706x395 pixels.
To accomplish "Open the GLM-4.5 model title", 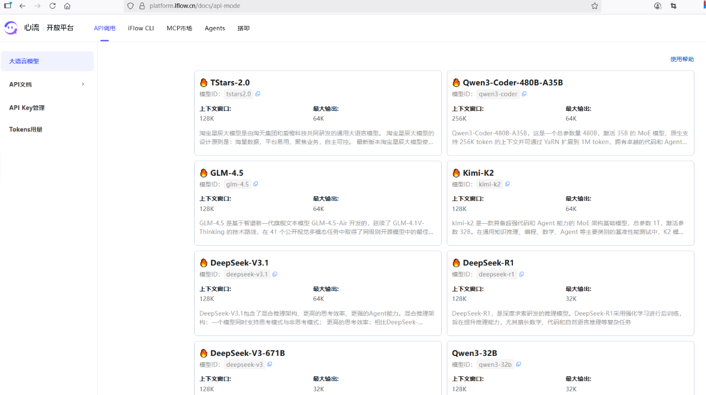I will tap(227, 173).
